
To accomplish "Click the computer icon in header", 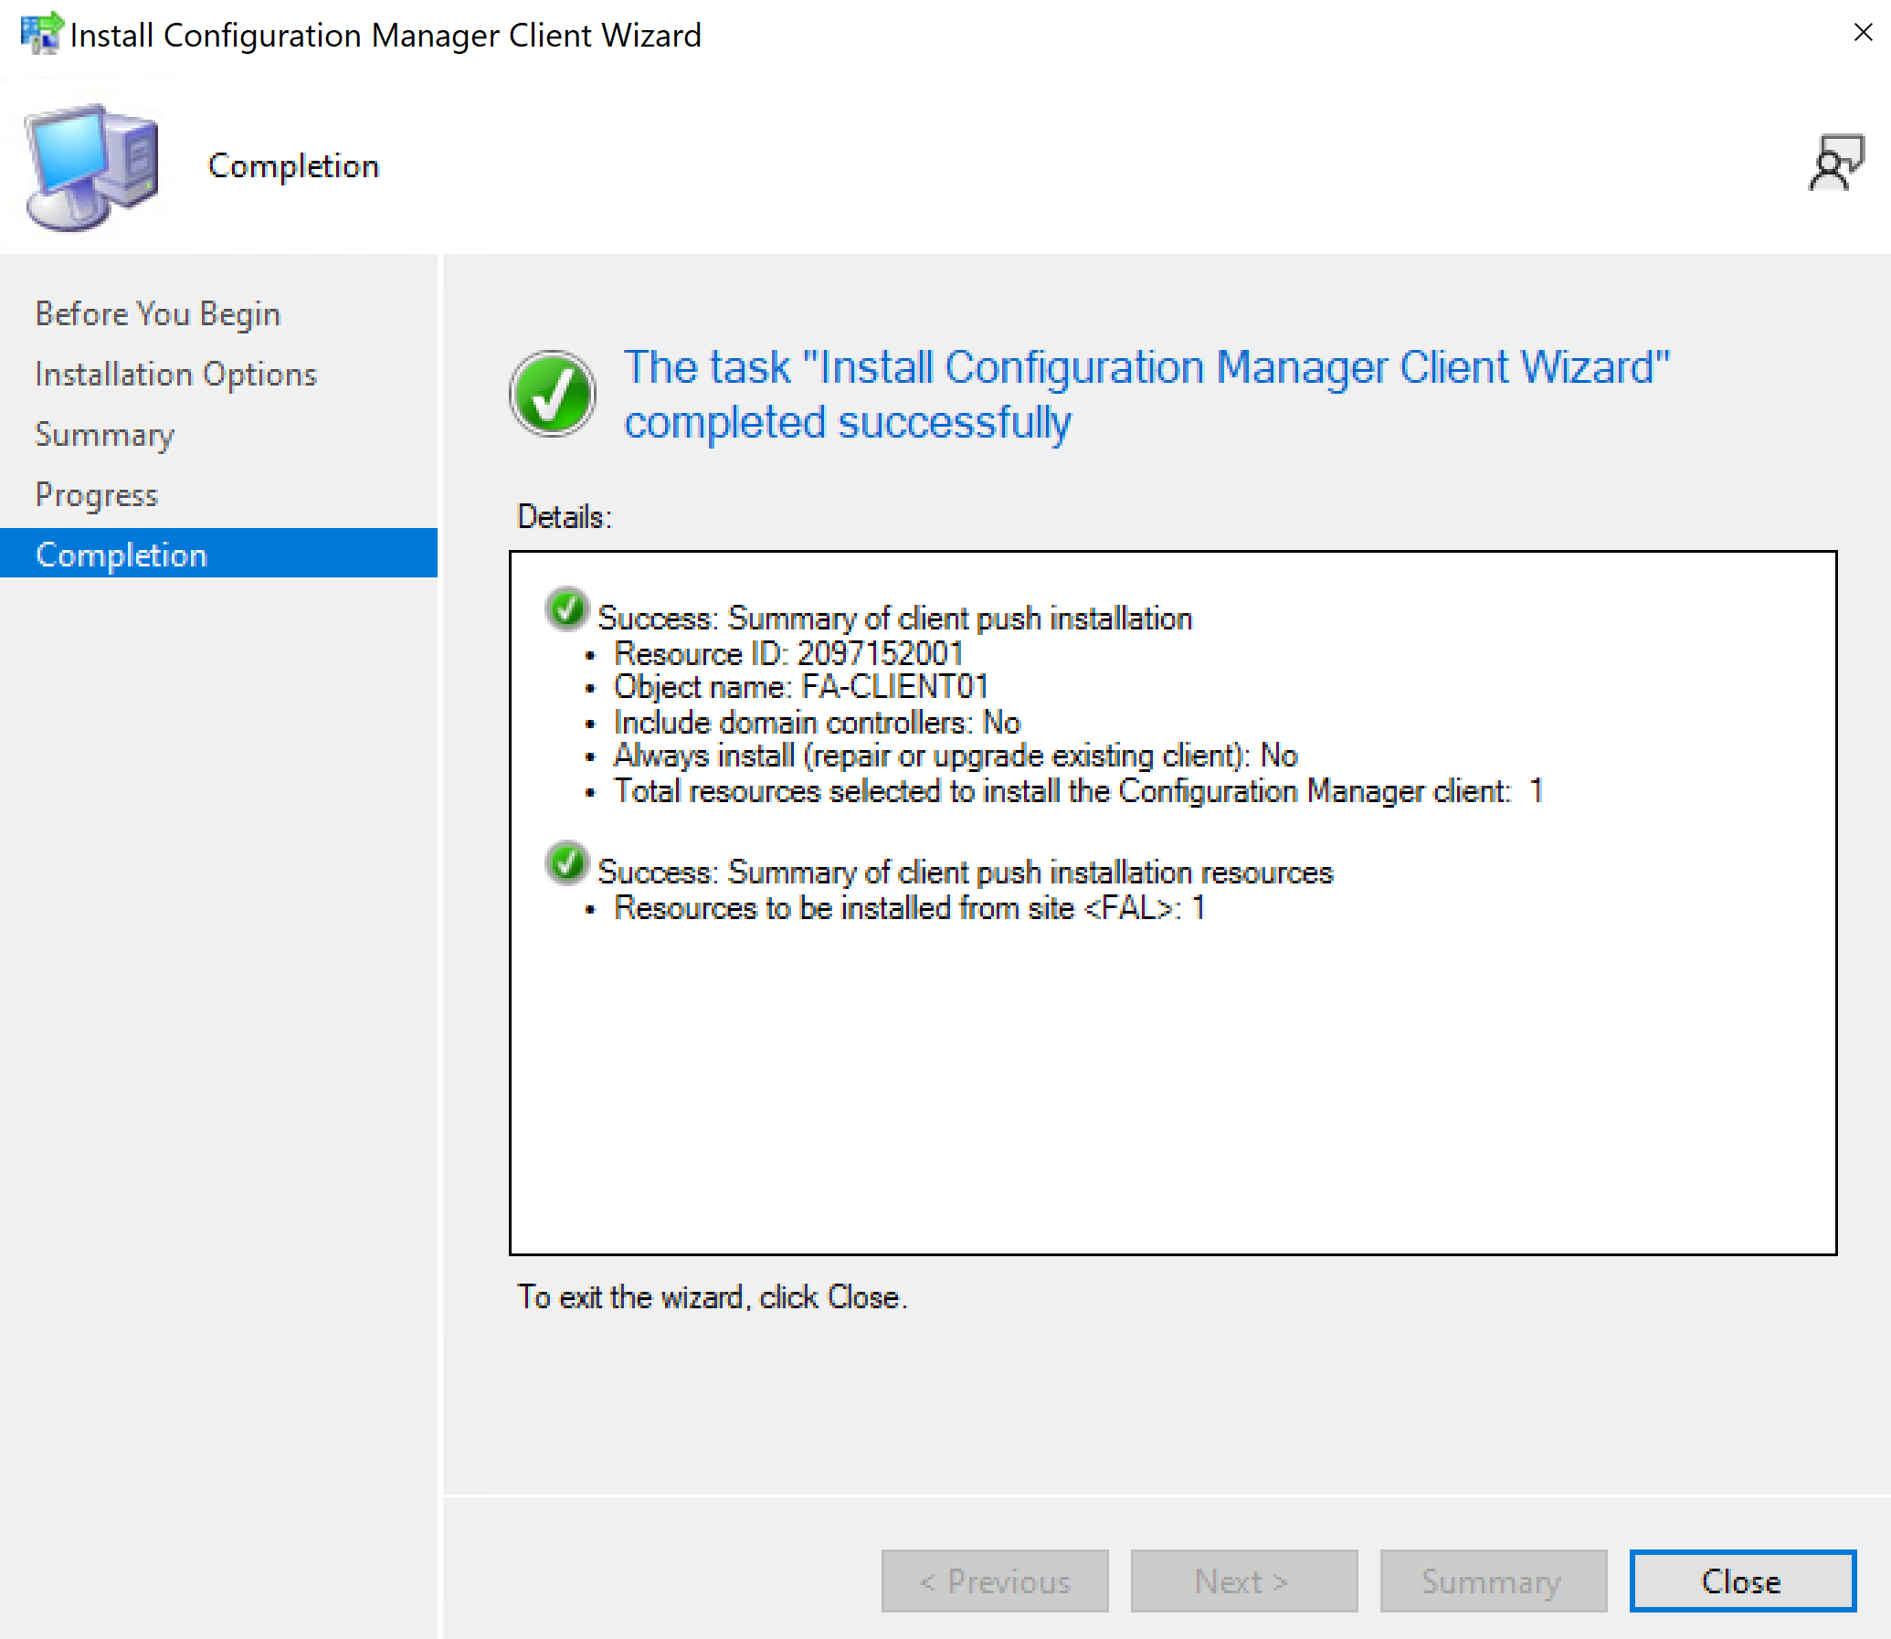I will tap(92, 166).
